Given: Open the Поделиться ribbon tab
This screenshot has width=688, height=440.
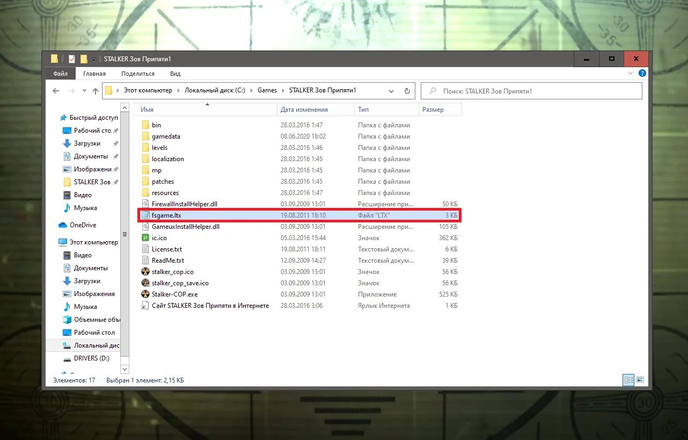Looking at the screenshot, I should [x=138, y=74].
